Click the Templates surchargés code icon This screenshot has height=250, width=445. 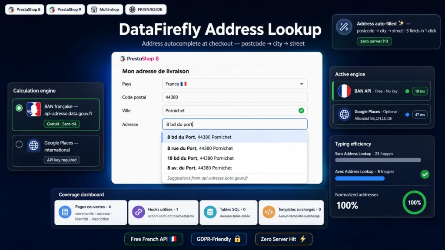coord(269,212)
